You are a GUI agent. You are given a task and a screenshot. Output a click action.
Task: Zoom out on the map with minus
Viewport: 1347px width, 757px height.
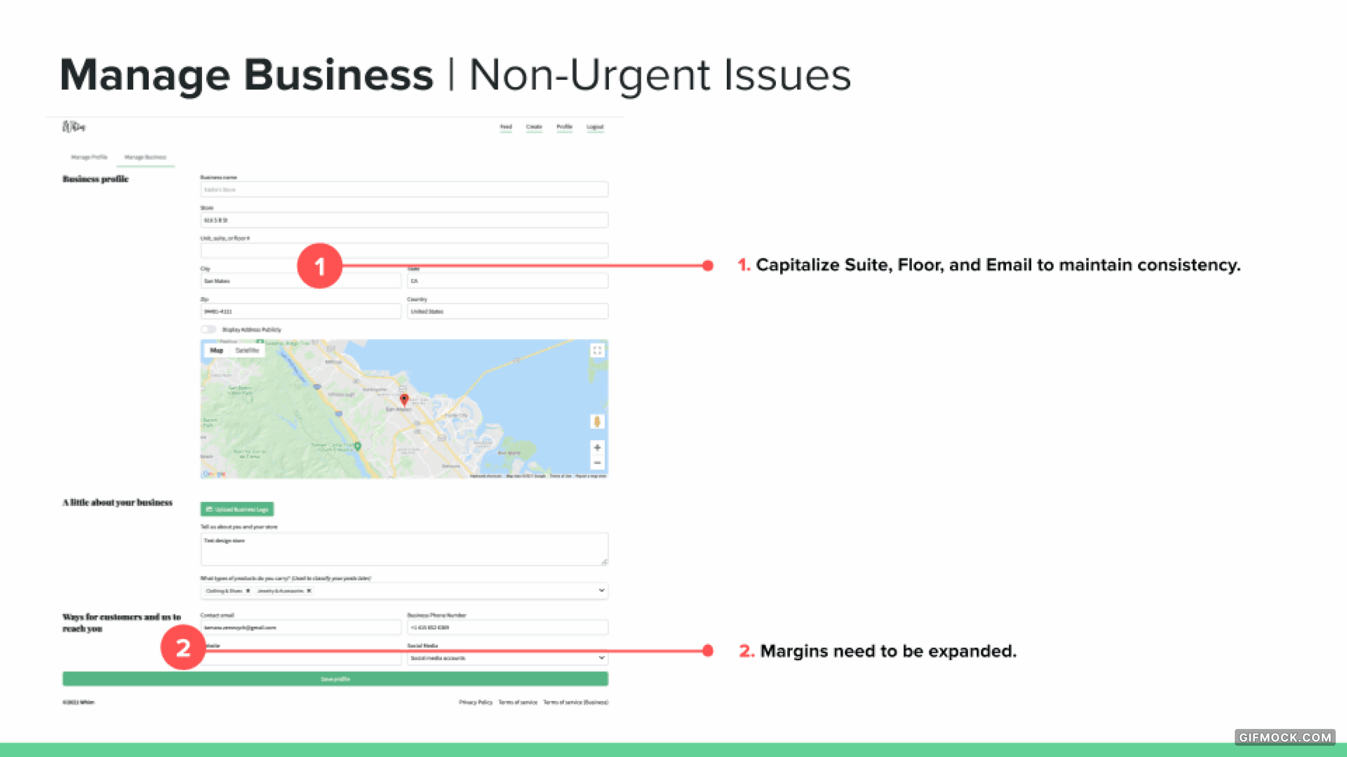point(597,463)
